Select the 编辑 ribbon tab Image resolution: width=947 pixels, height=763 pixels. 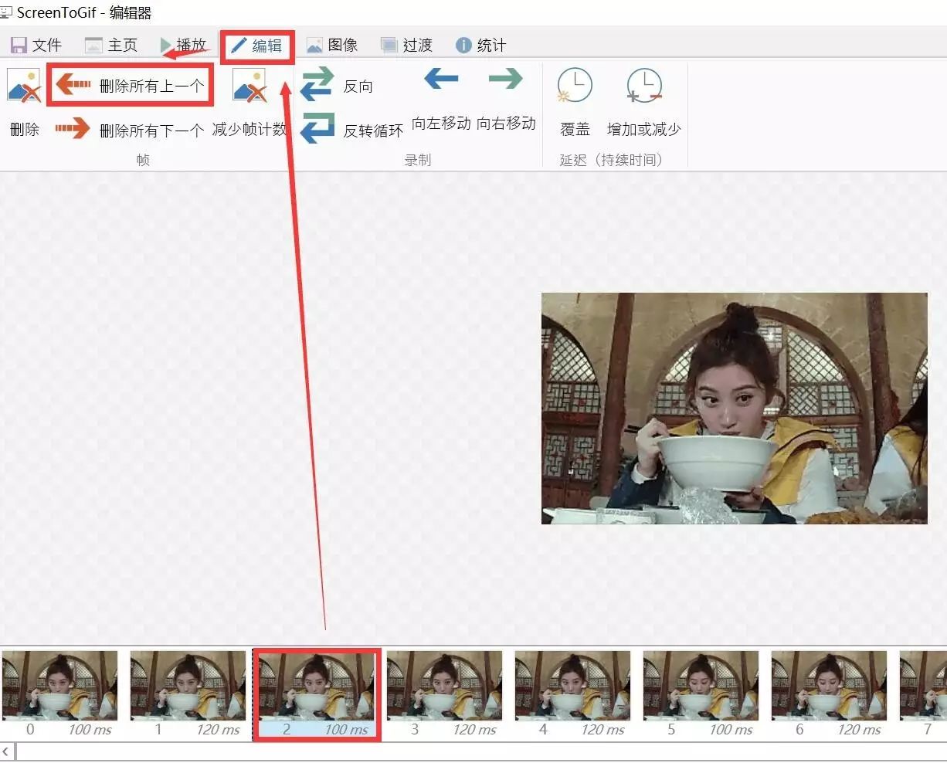[x=258, y=46]
